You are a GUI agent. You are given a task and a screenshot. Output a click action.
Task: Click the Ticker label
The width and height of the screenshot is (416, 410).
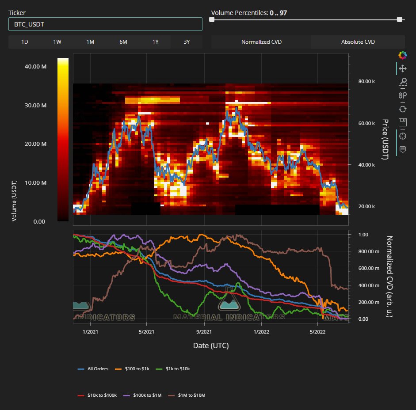(17, 13)
